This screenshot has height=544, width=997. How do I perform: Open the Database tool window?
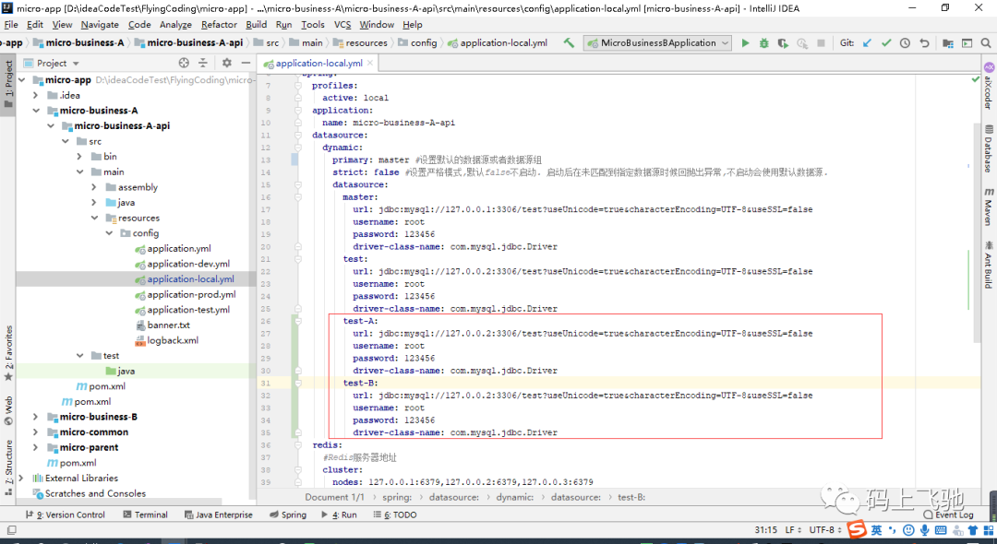tap(989, 149)
